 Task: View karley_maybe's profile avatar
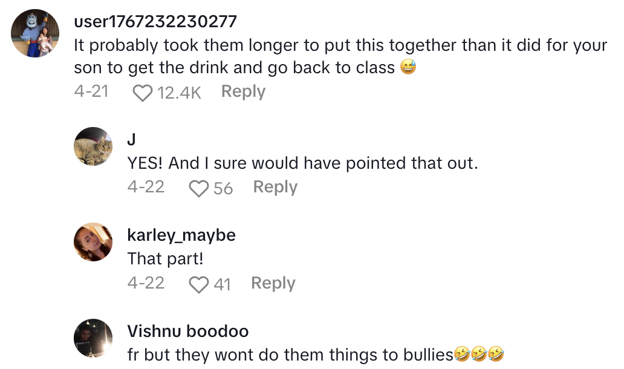coord(93,242)
